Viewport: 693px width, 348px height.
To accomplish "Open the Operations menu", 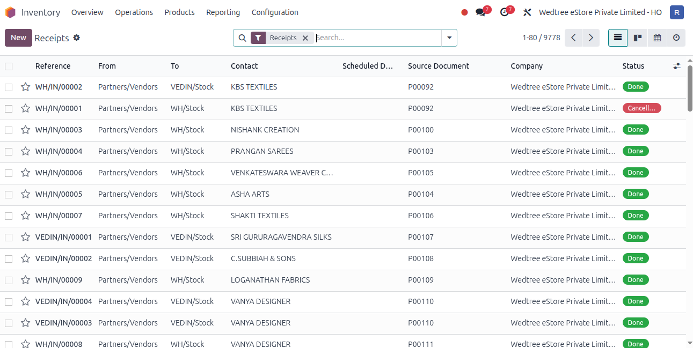I will coord(134,12).
